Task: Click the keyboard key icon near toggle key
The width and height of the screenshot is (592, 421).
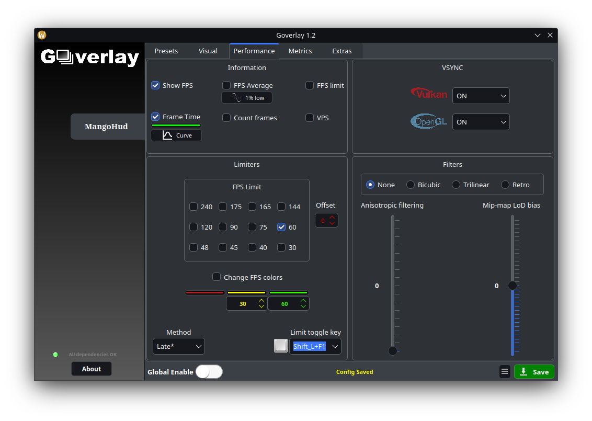Action: pos(281,346)
